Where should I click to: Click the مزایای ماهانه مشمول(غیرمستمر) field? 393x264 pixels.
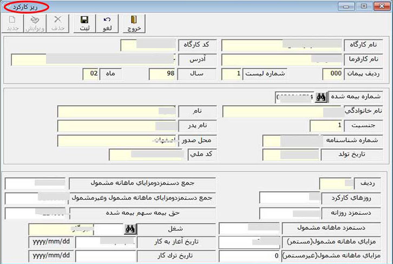[x=249, y=255]
